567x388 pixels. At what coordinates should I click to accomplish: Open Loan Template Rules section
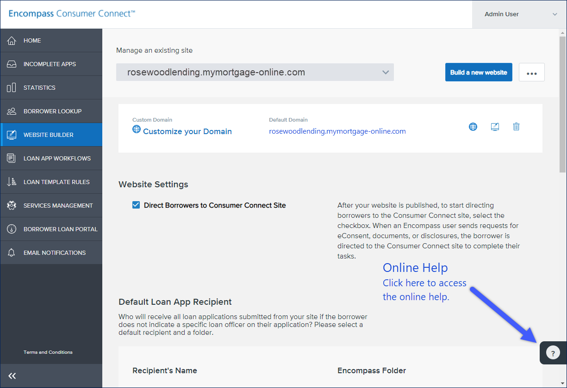(x=51, y=182)
